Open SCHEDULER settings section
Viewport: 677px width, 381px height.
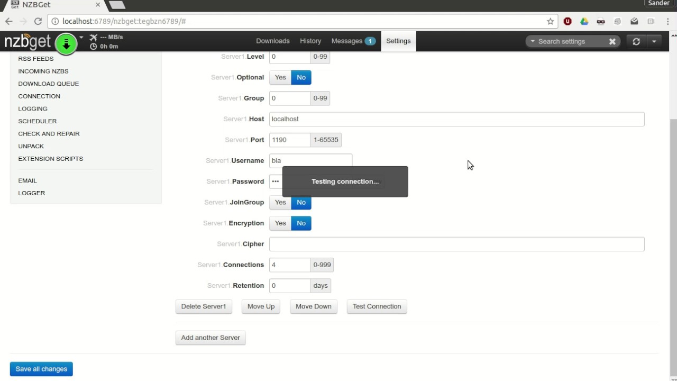pos(38,121)
